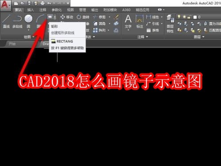Select the Move (移动) tool
Screen dimensions: 221x166
coord(67,17)
